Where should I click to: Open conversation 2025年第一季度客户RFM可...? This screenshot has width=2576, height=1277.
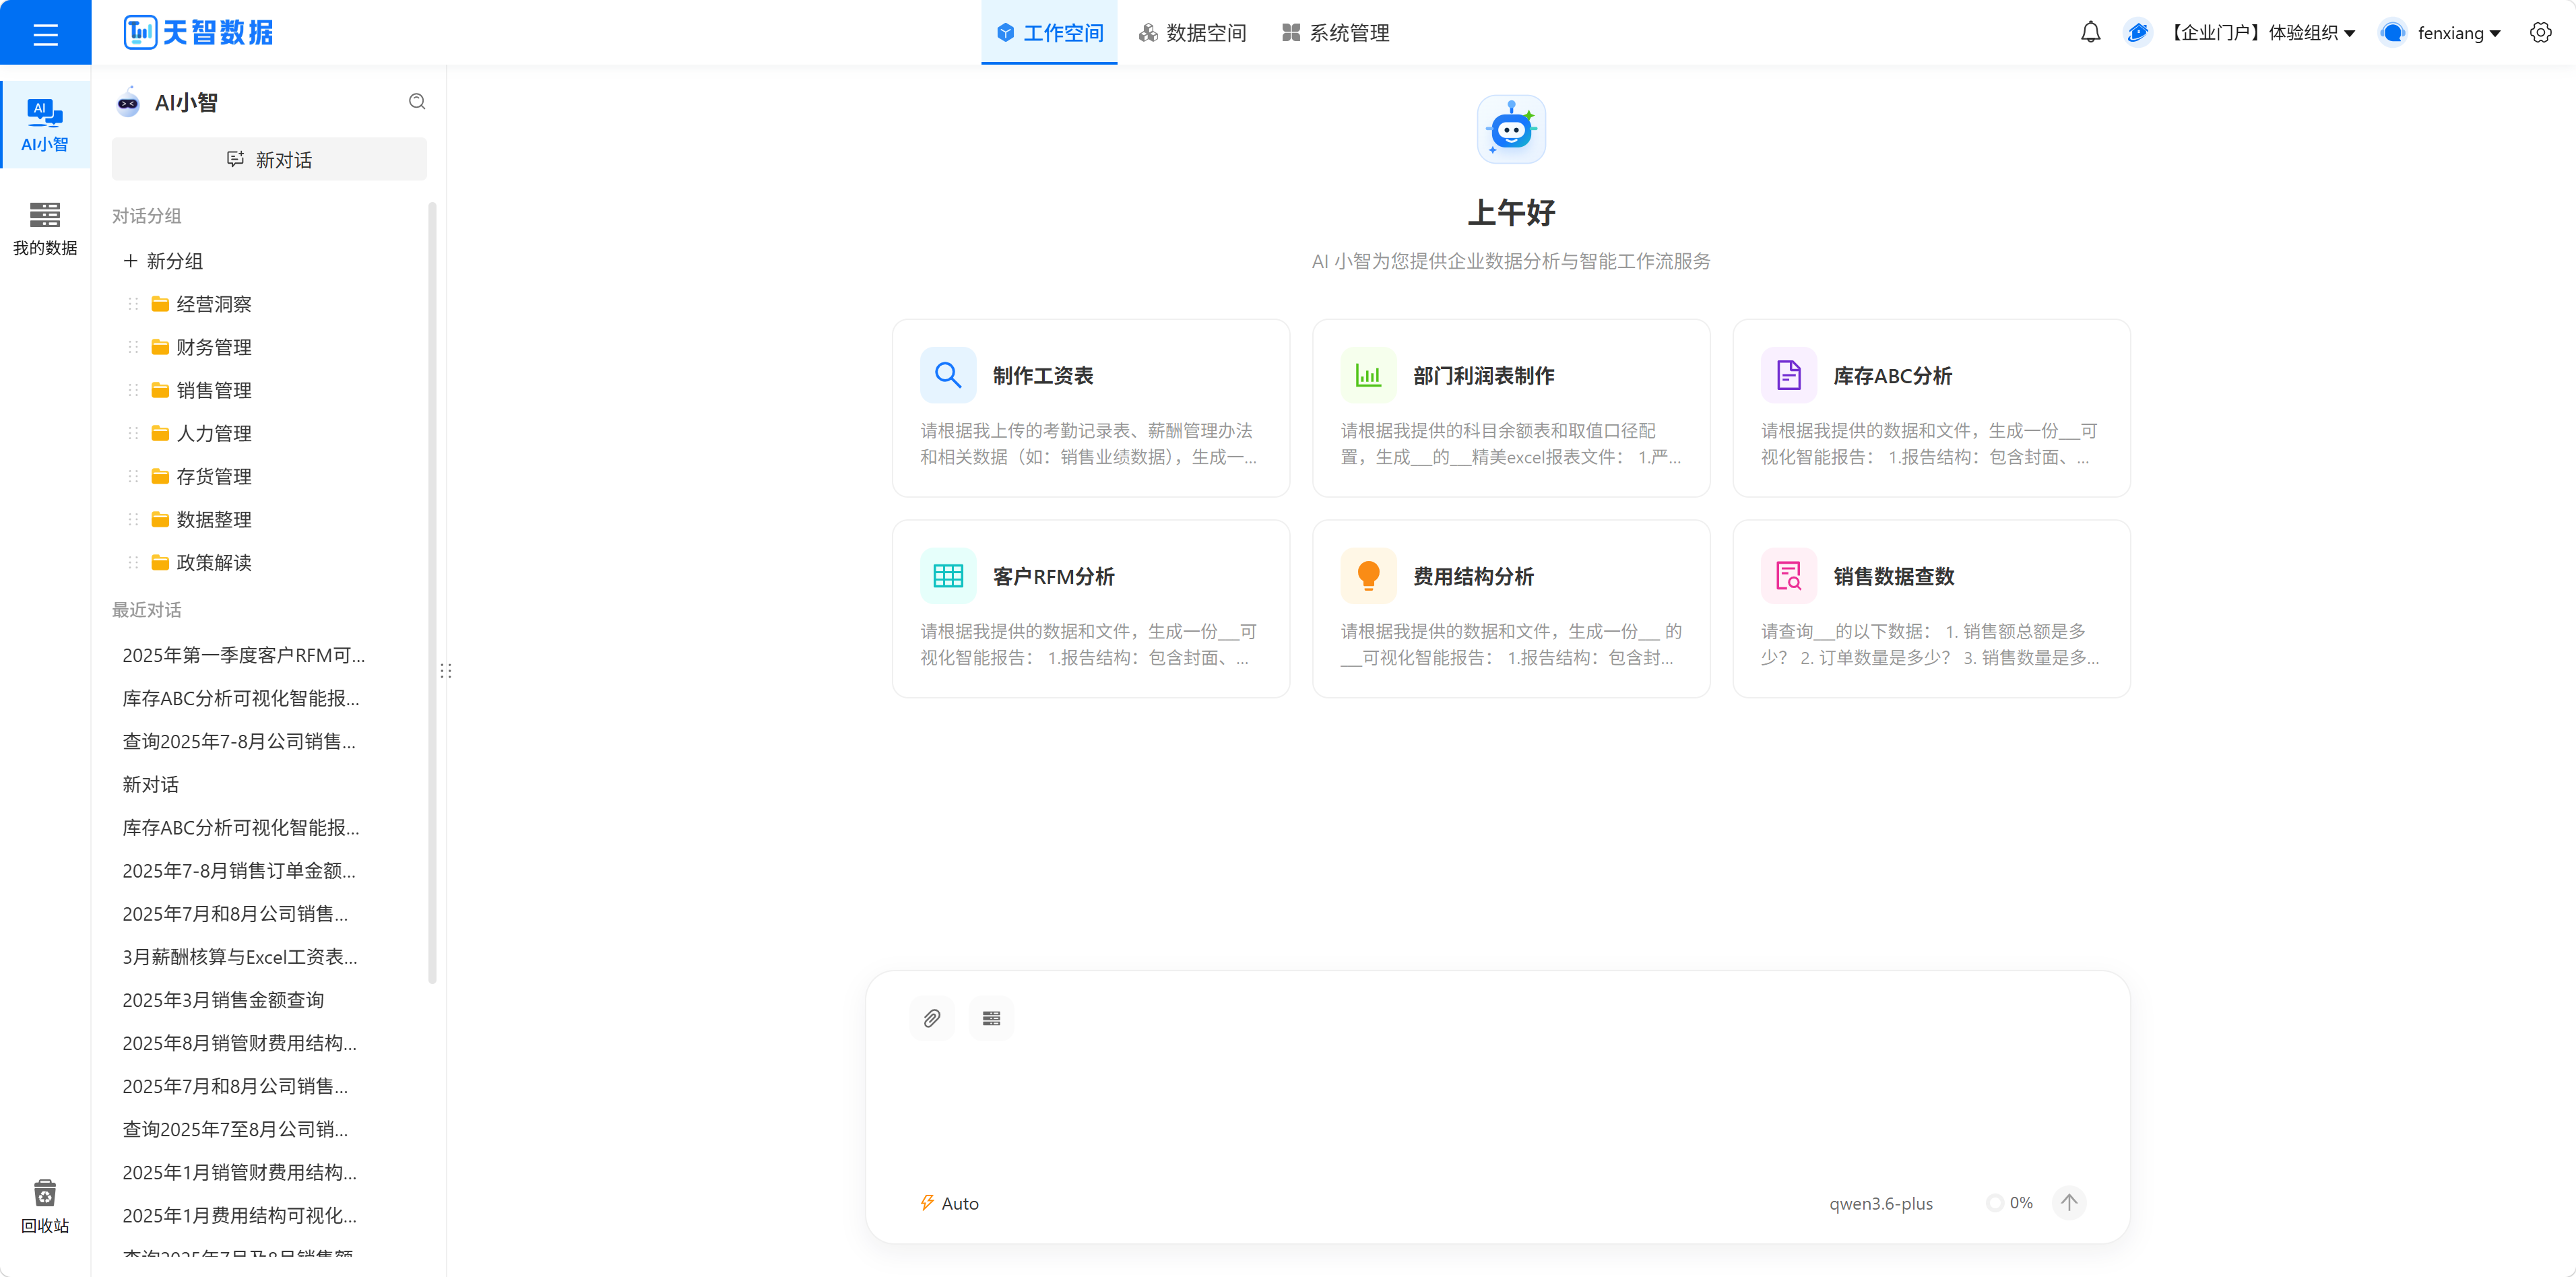tap(243, 654)
